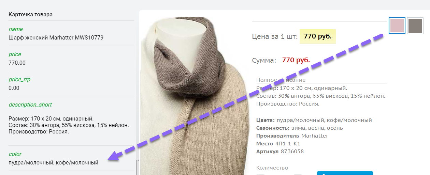Viewport: 430px width, 175px height.
Task: Select the price_rrp field value 0.00
Action: coord(14,88)
